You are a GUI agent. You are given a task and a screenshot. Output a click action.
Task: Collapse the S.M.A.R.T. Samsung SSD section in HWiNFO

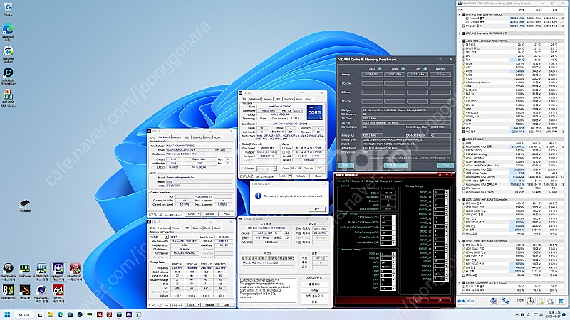tap(460, 282)
